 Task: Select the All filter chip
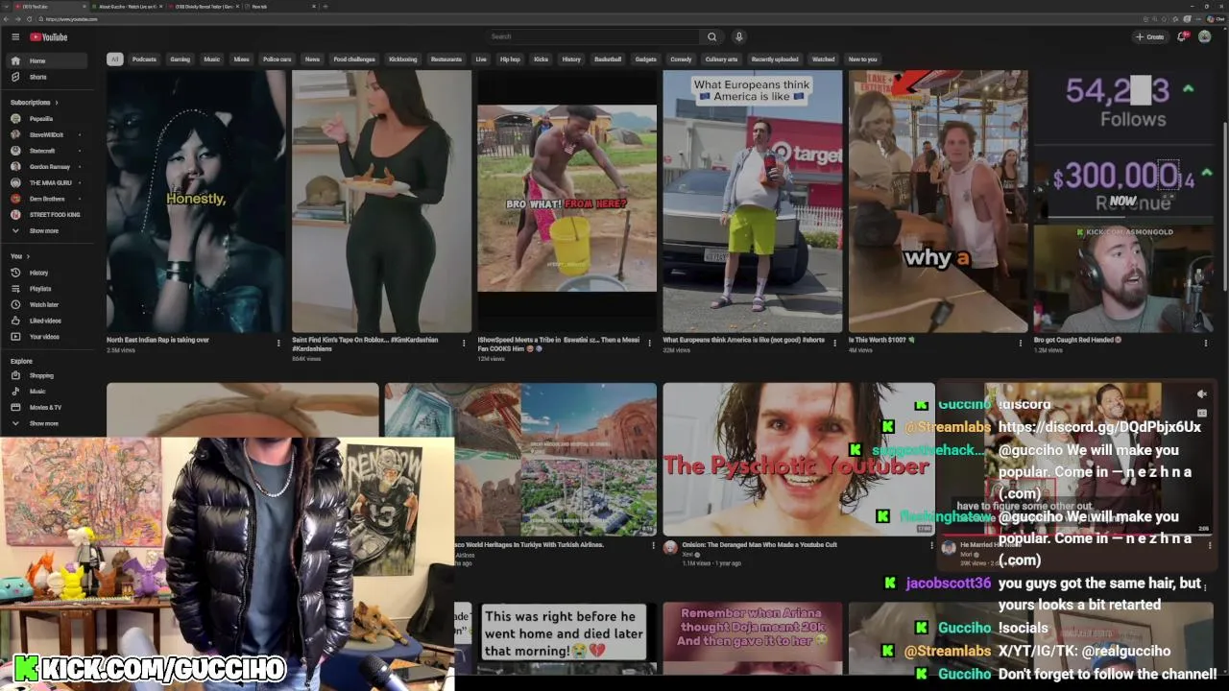(x=114, y=60)
